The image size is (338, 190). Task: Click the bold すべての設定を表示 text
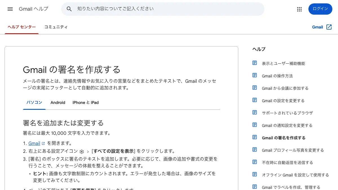pyautogui.click(x=114, y=151)
